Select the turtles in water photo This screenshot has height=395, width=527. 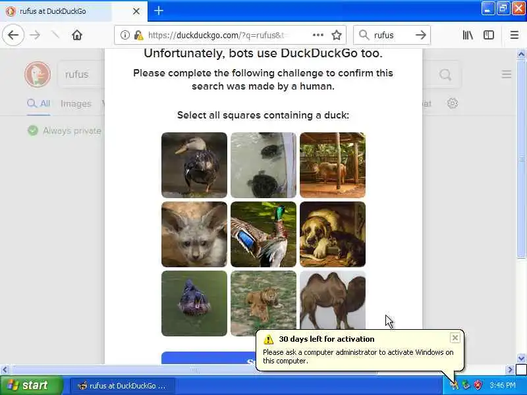point(263,165)
